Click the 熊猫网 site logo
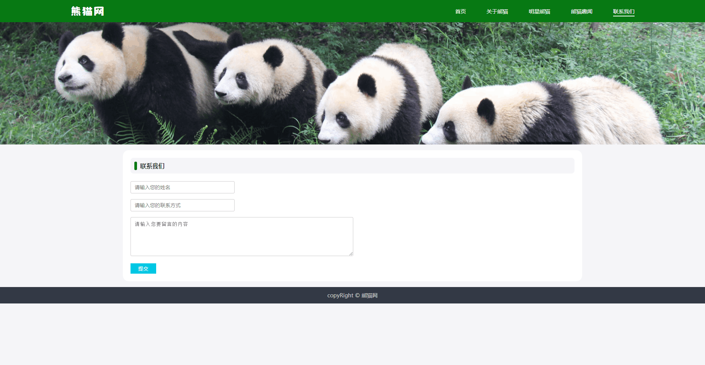 [88, 11]
